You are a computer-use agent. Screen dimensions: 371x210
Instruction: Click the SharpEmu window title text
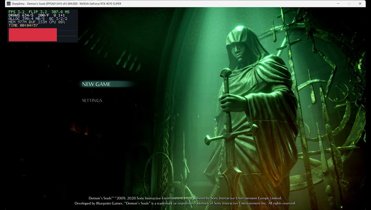coord(66,3)
